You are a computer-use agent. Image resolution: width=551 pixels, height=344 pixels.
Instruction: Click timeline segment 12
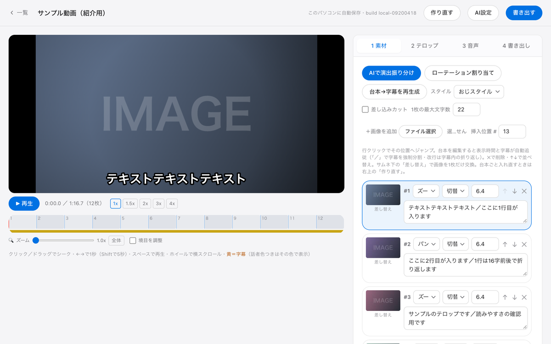tap(330, 222)
